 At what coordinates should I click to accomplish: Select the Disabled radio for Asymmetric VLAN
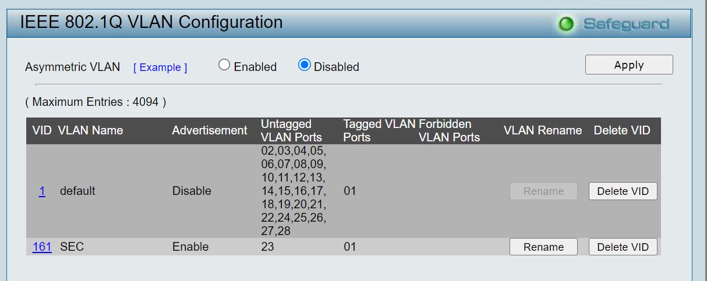coord(304,65)
